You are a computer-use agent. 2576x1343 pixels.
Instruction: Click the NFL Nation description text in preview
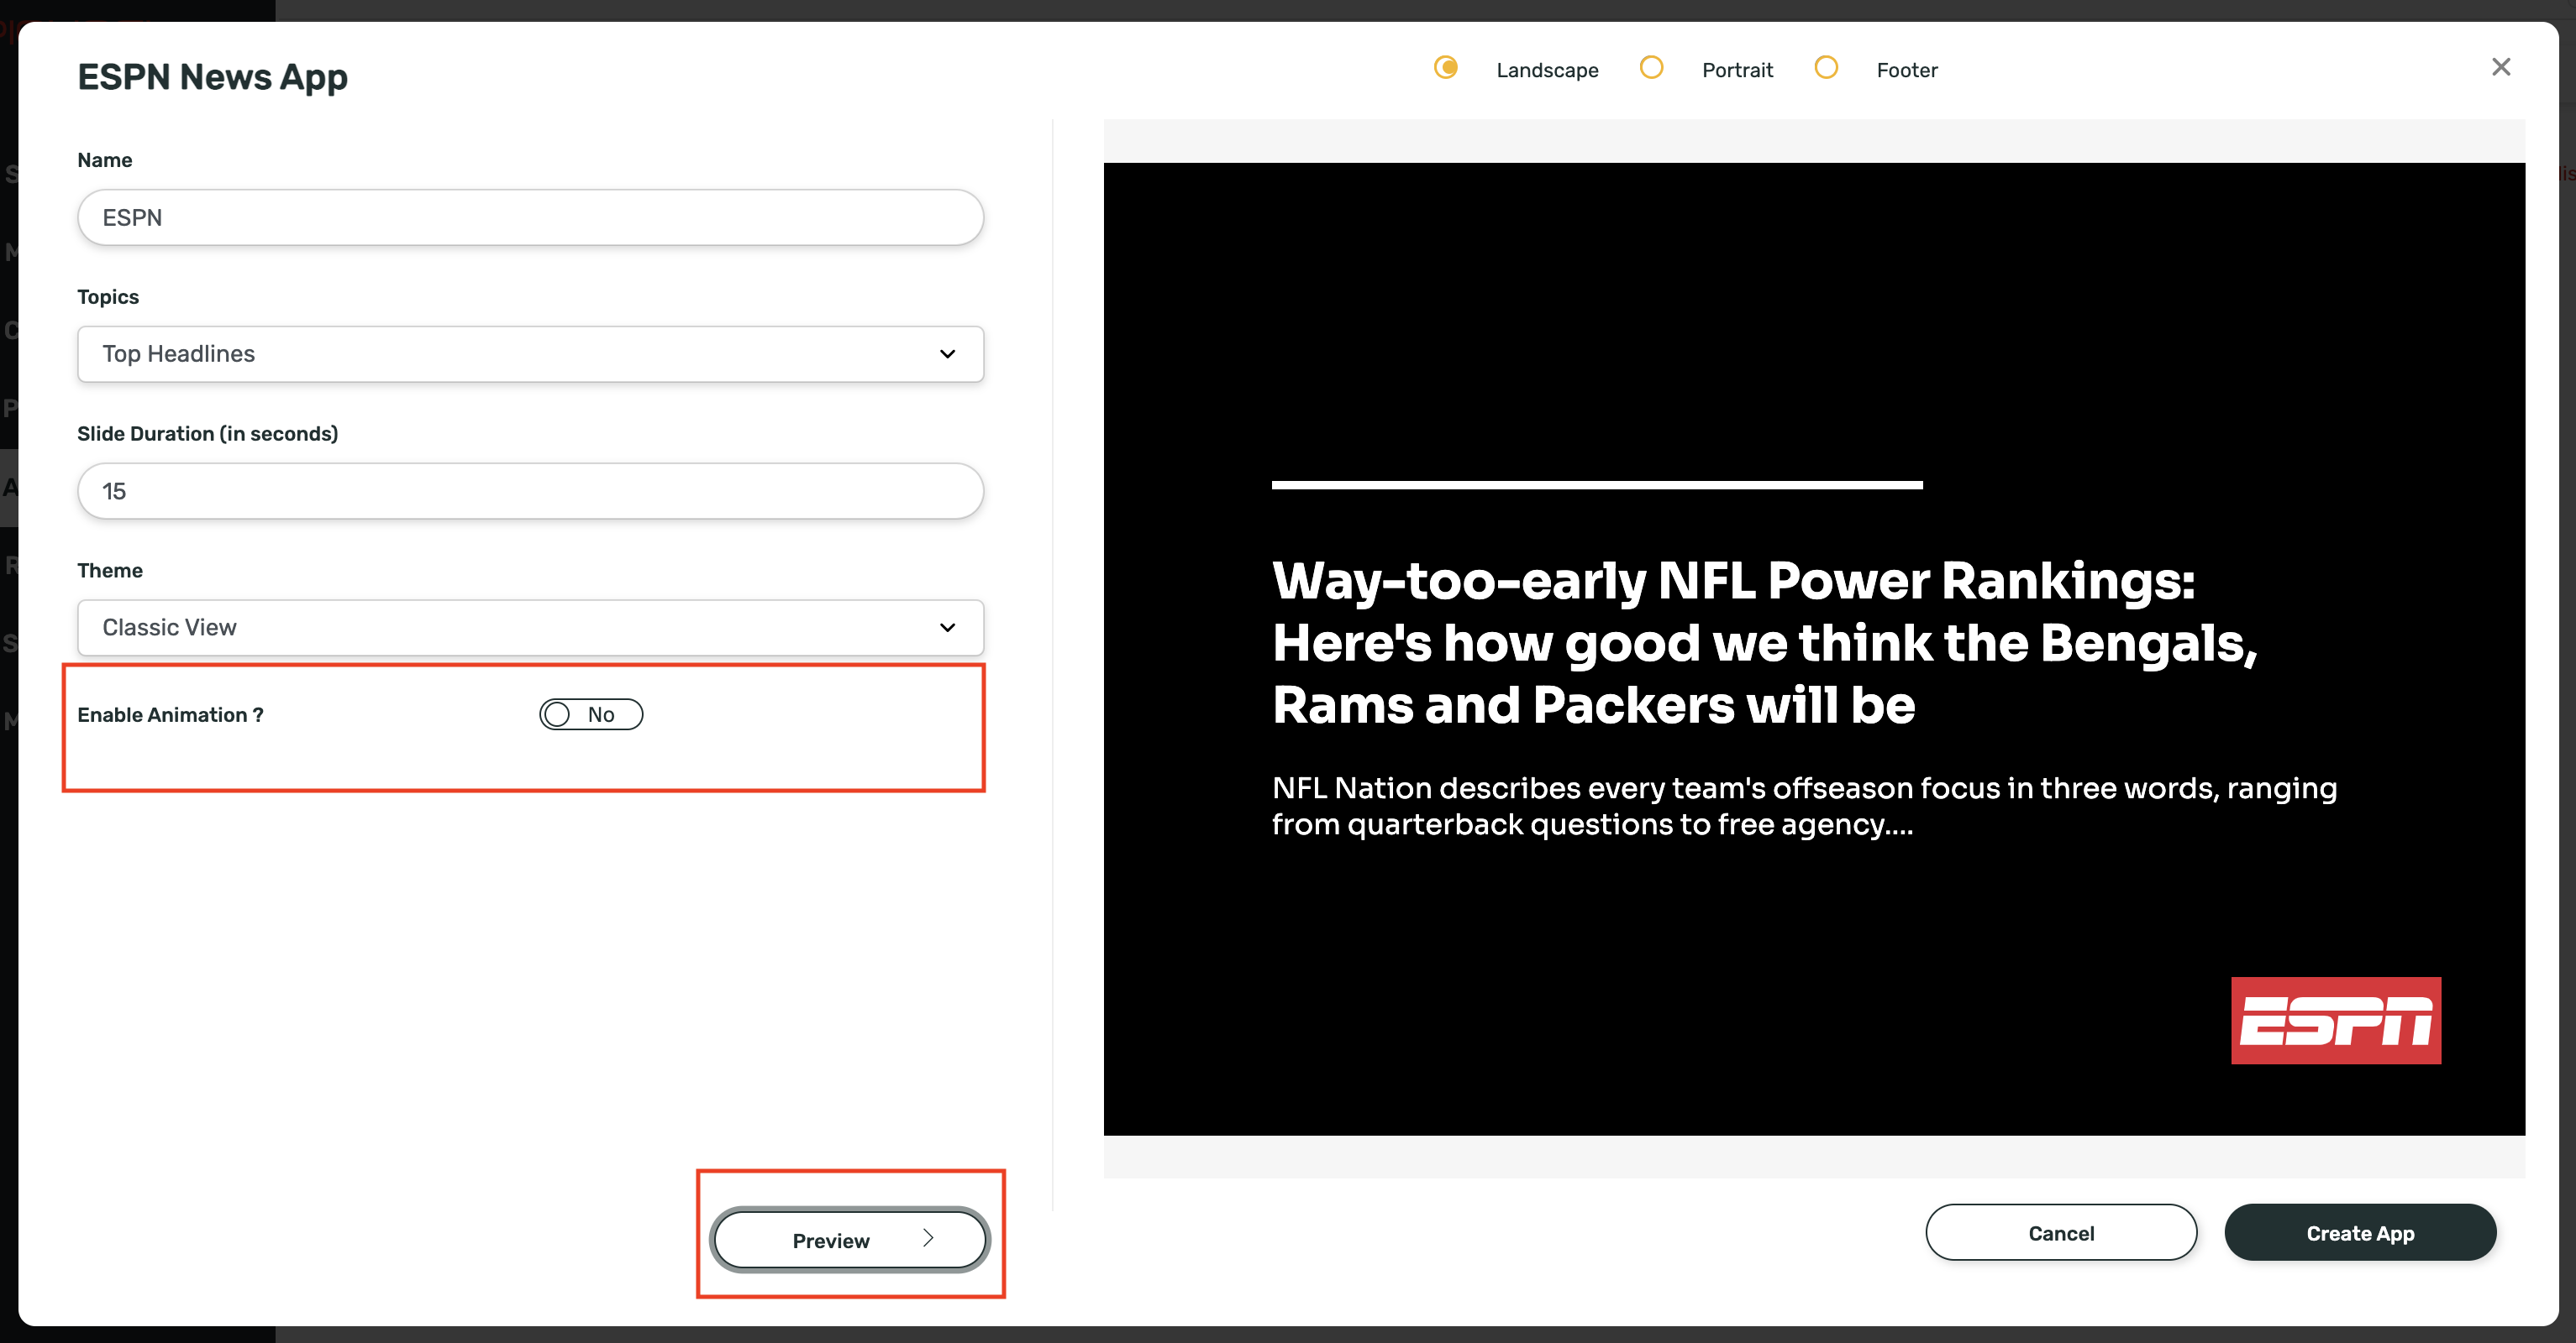pos(1804,807)
